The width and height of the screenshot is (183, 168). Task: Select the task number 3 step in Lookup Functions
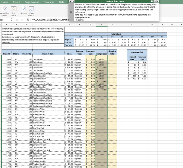(x=71, y=12)
